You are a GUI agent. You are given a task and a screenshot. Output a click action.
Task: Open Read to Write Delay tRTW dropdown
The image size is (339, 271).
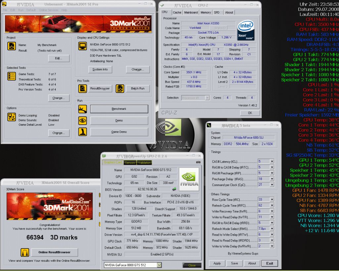click(272, 235)
